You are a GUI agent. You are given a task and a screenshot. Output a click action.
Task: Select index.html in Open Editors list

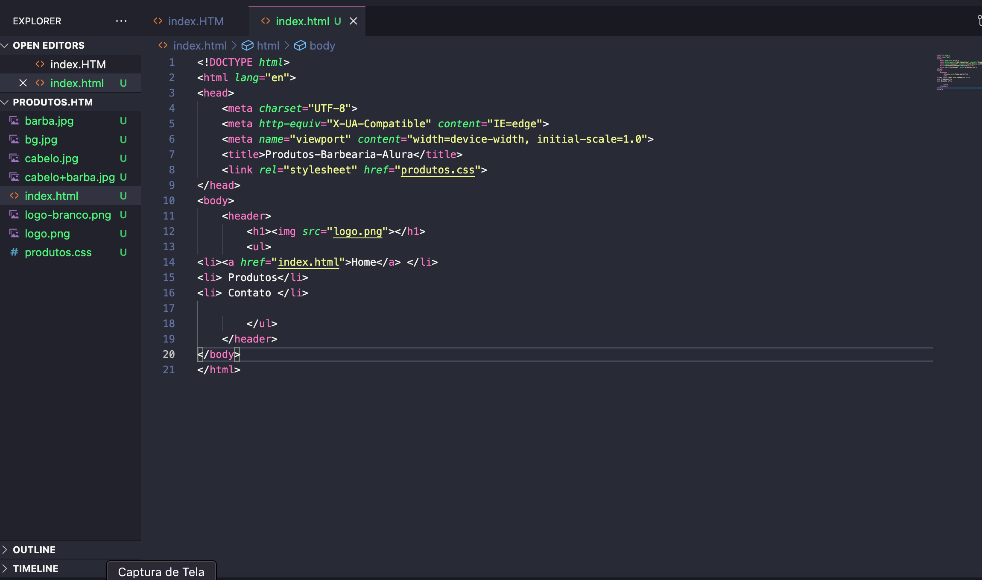point(70,83)
